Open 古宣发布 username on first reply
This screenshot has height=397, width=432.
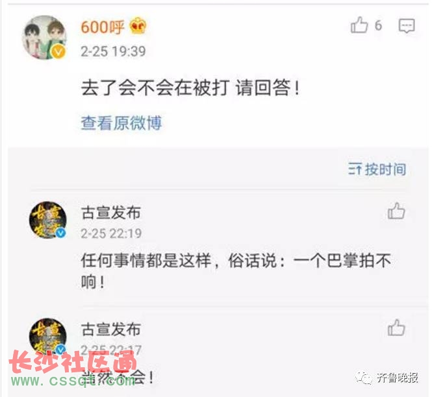tap(110, 213)
